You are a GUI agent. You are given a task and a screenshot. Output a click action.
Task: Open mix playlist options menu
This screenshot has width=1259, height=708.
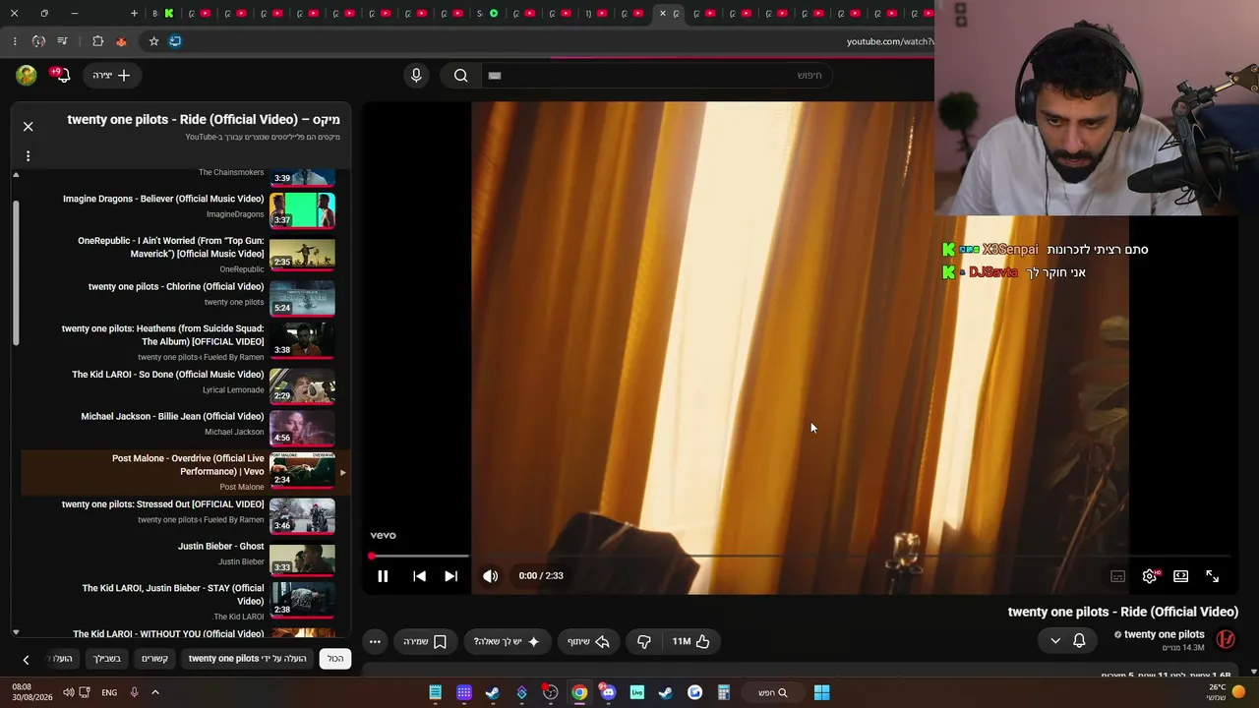(28, 155)
